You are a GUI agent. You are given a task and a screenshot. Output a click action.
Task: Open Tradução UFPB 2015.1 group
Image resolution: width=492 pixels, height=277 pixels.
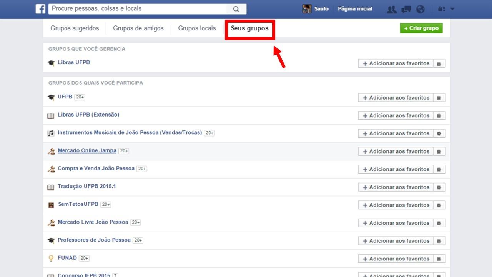[87, 186]
